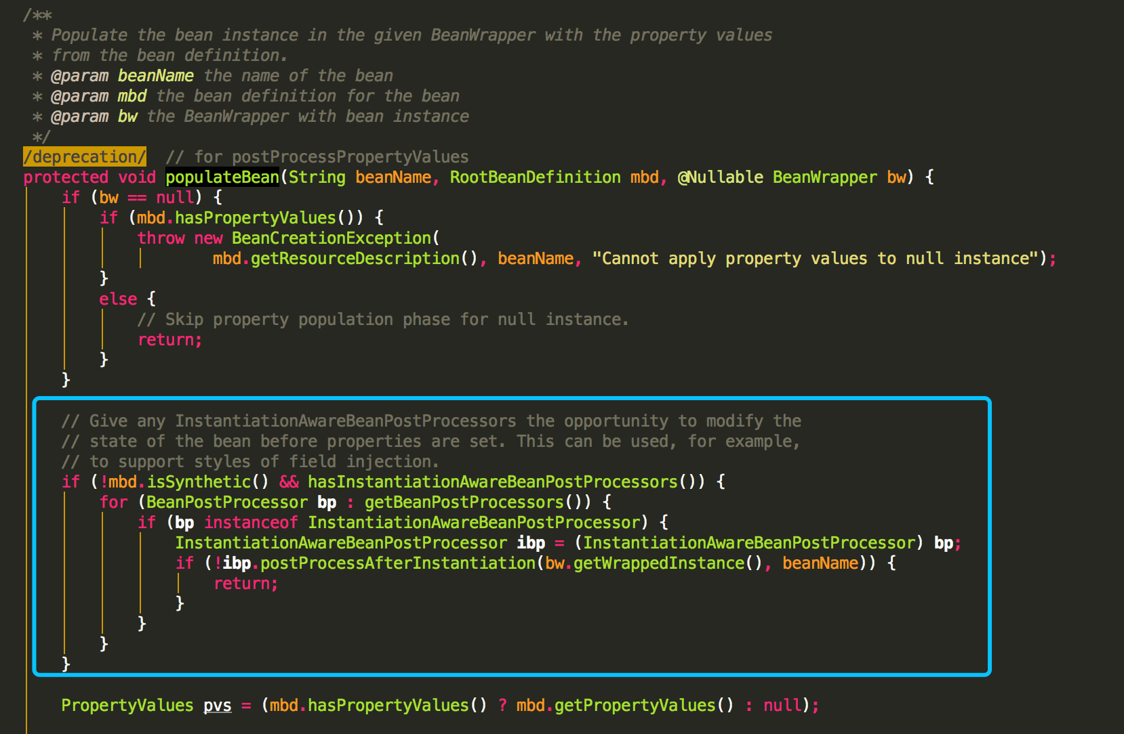Click the 'state of the bean before properties' comment

click(x=431, y=441)
